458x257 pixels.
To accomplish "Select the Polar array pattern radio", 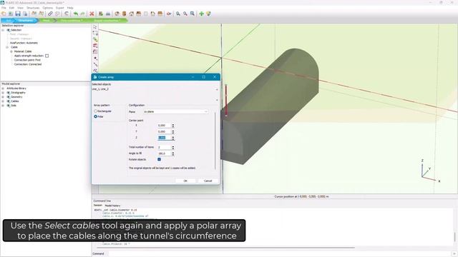I will [x=95, y=116].
